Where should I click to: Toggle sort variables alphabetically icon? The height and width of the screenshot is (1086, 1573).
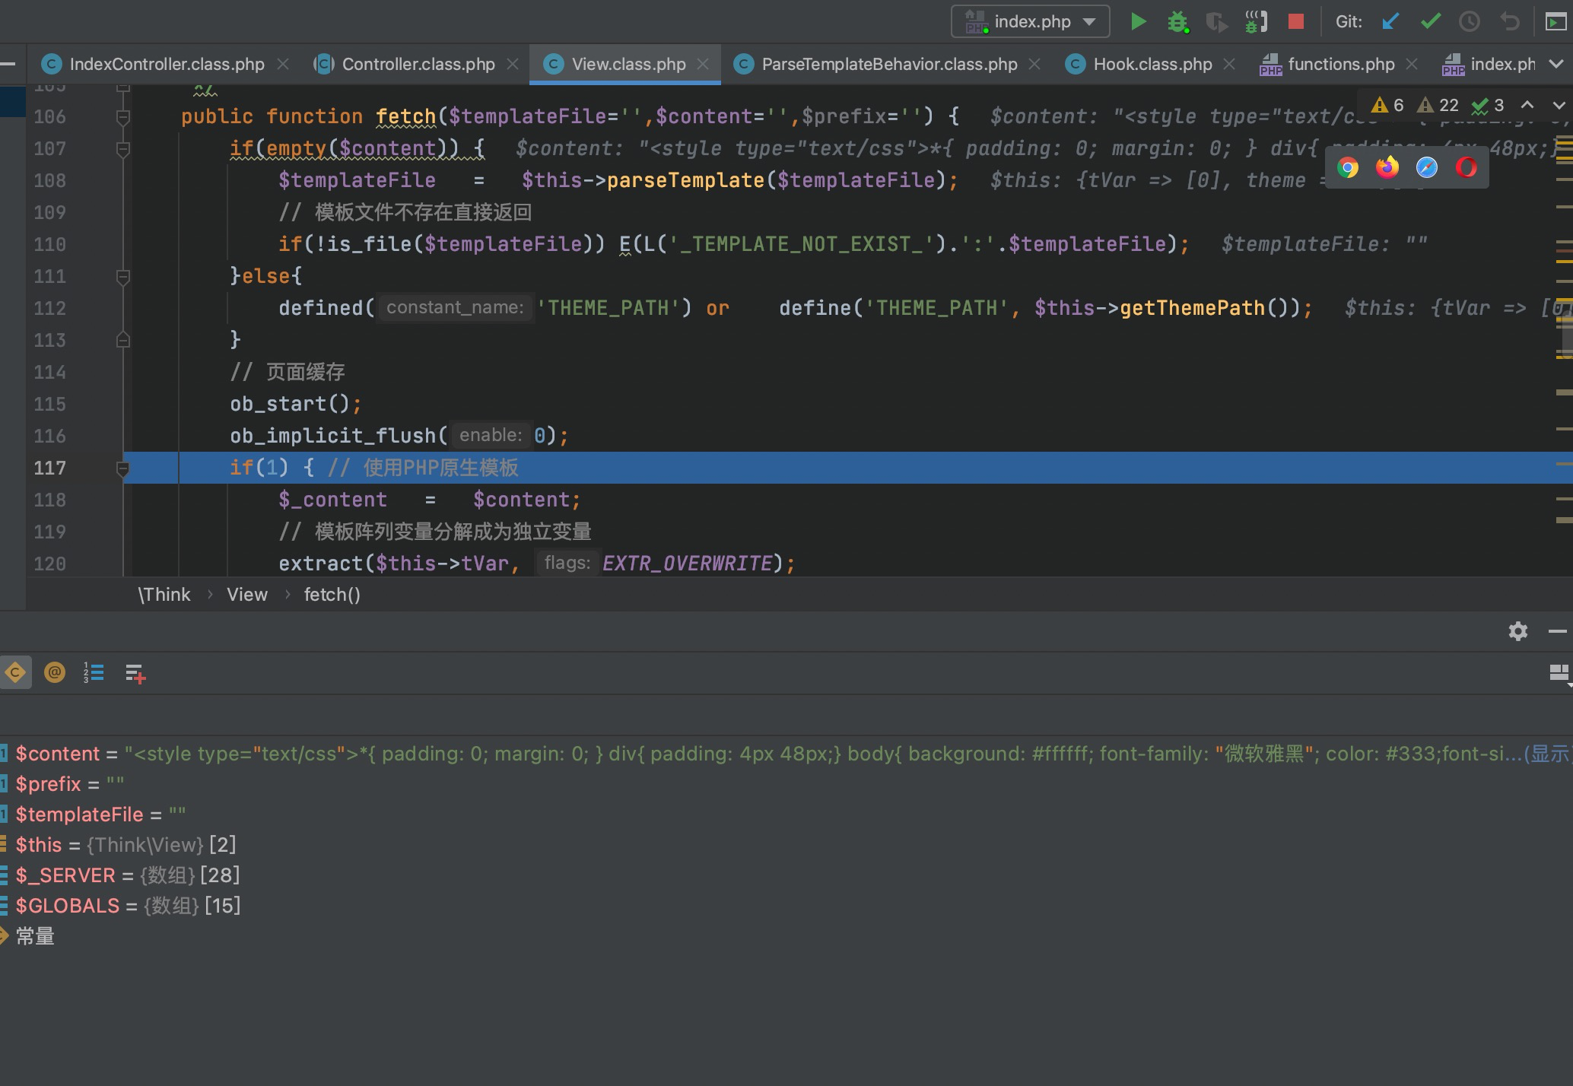point(94,672)
